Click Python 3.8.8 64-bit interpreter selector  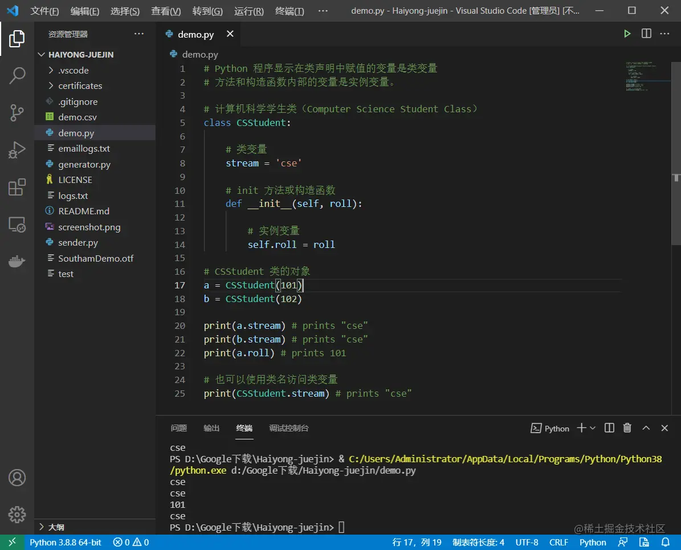pyautogui.click(x=65, y=542)
